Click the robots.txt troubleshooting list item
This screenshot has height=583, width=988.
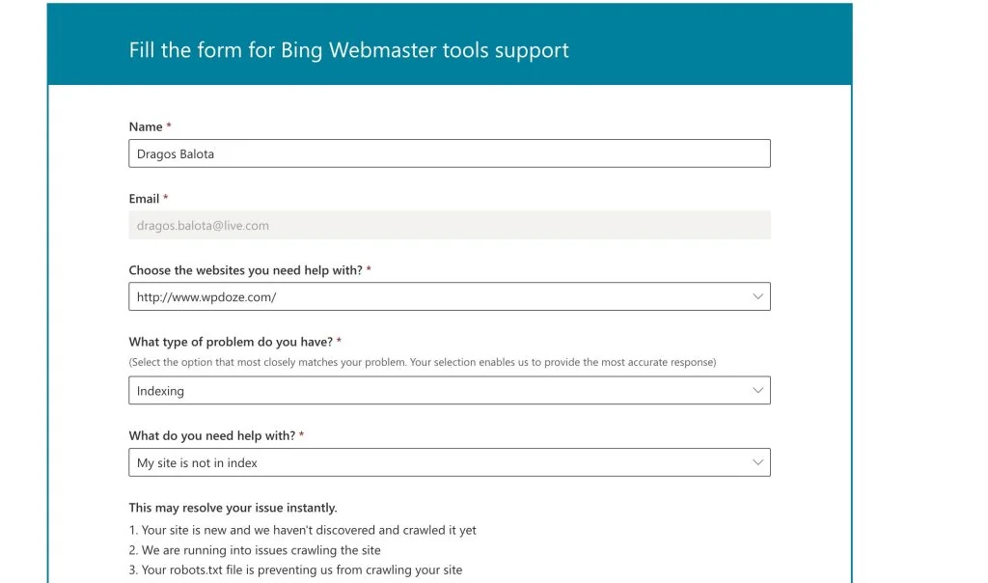295,569
